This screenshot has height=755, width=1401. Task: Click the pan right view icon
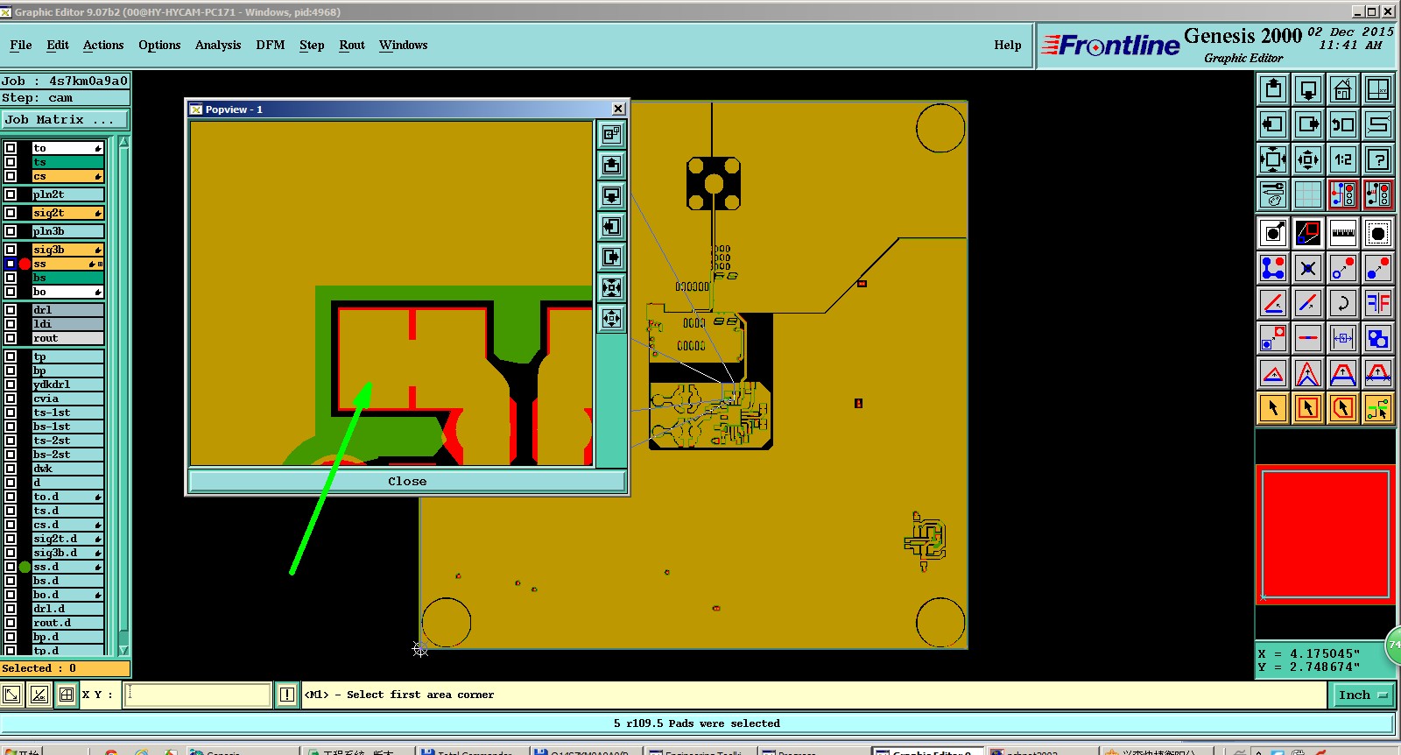tap(1308, 124)
